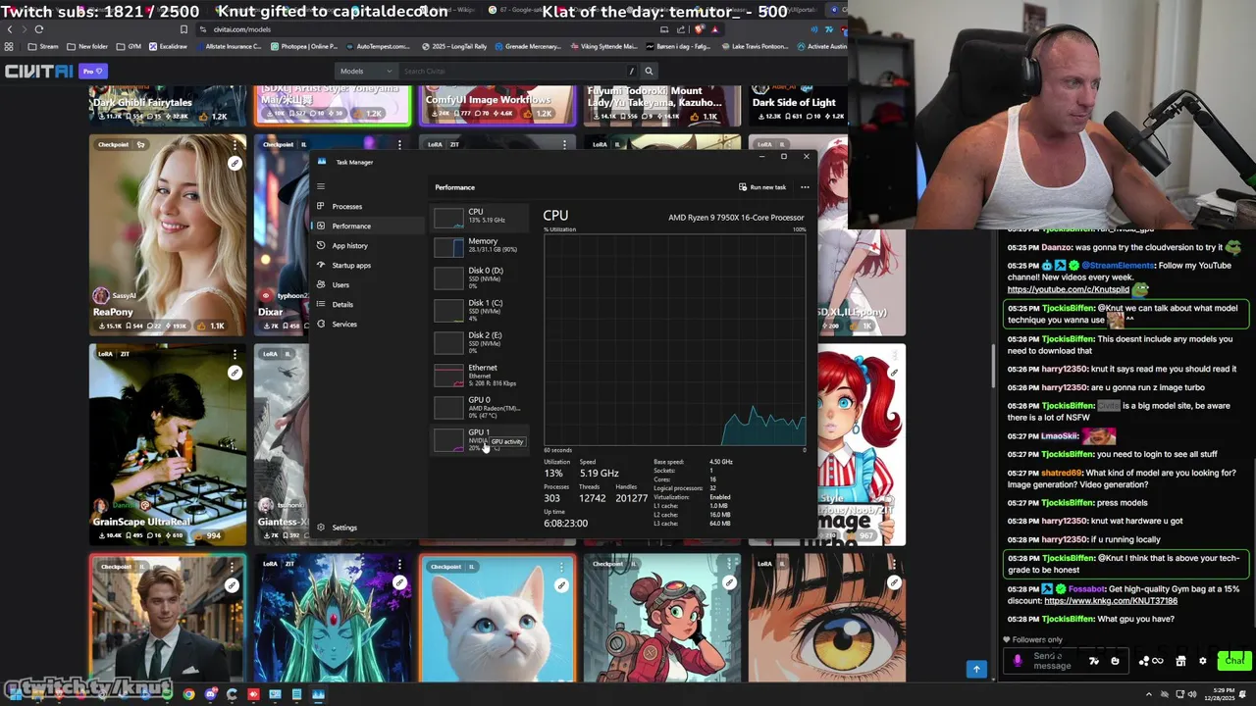Select the Memory performance entry
This screenshot has height=706, width=1256.
point(481,245)
